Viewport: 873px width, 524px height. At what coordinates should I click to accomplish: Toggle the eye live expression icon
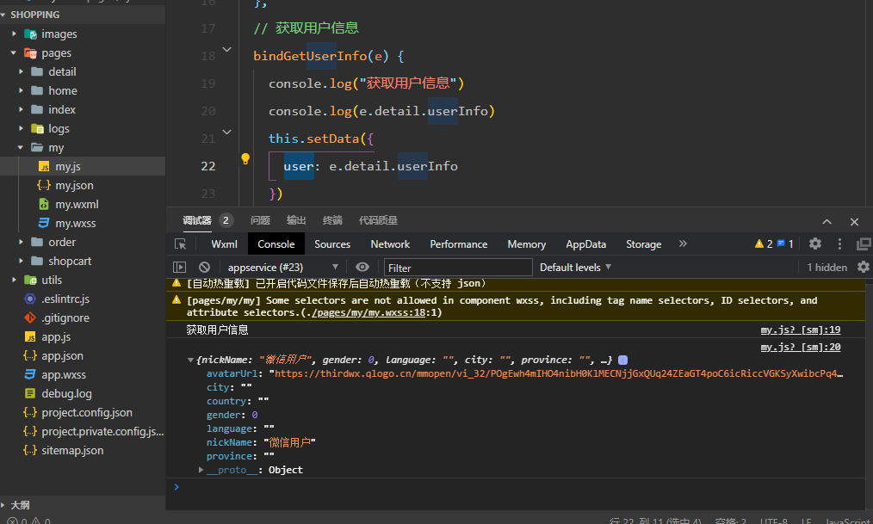(362, 268)
